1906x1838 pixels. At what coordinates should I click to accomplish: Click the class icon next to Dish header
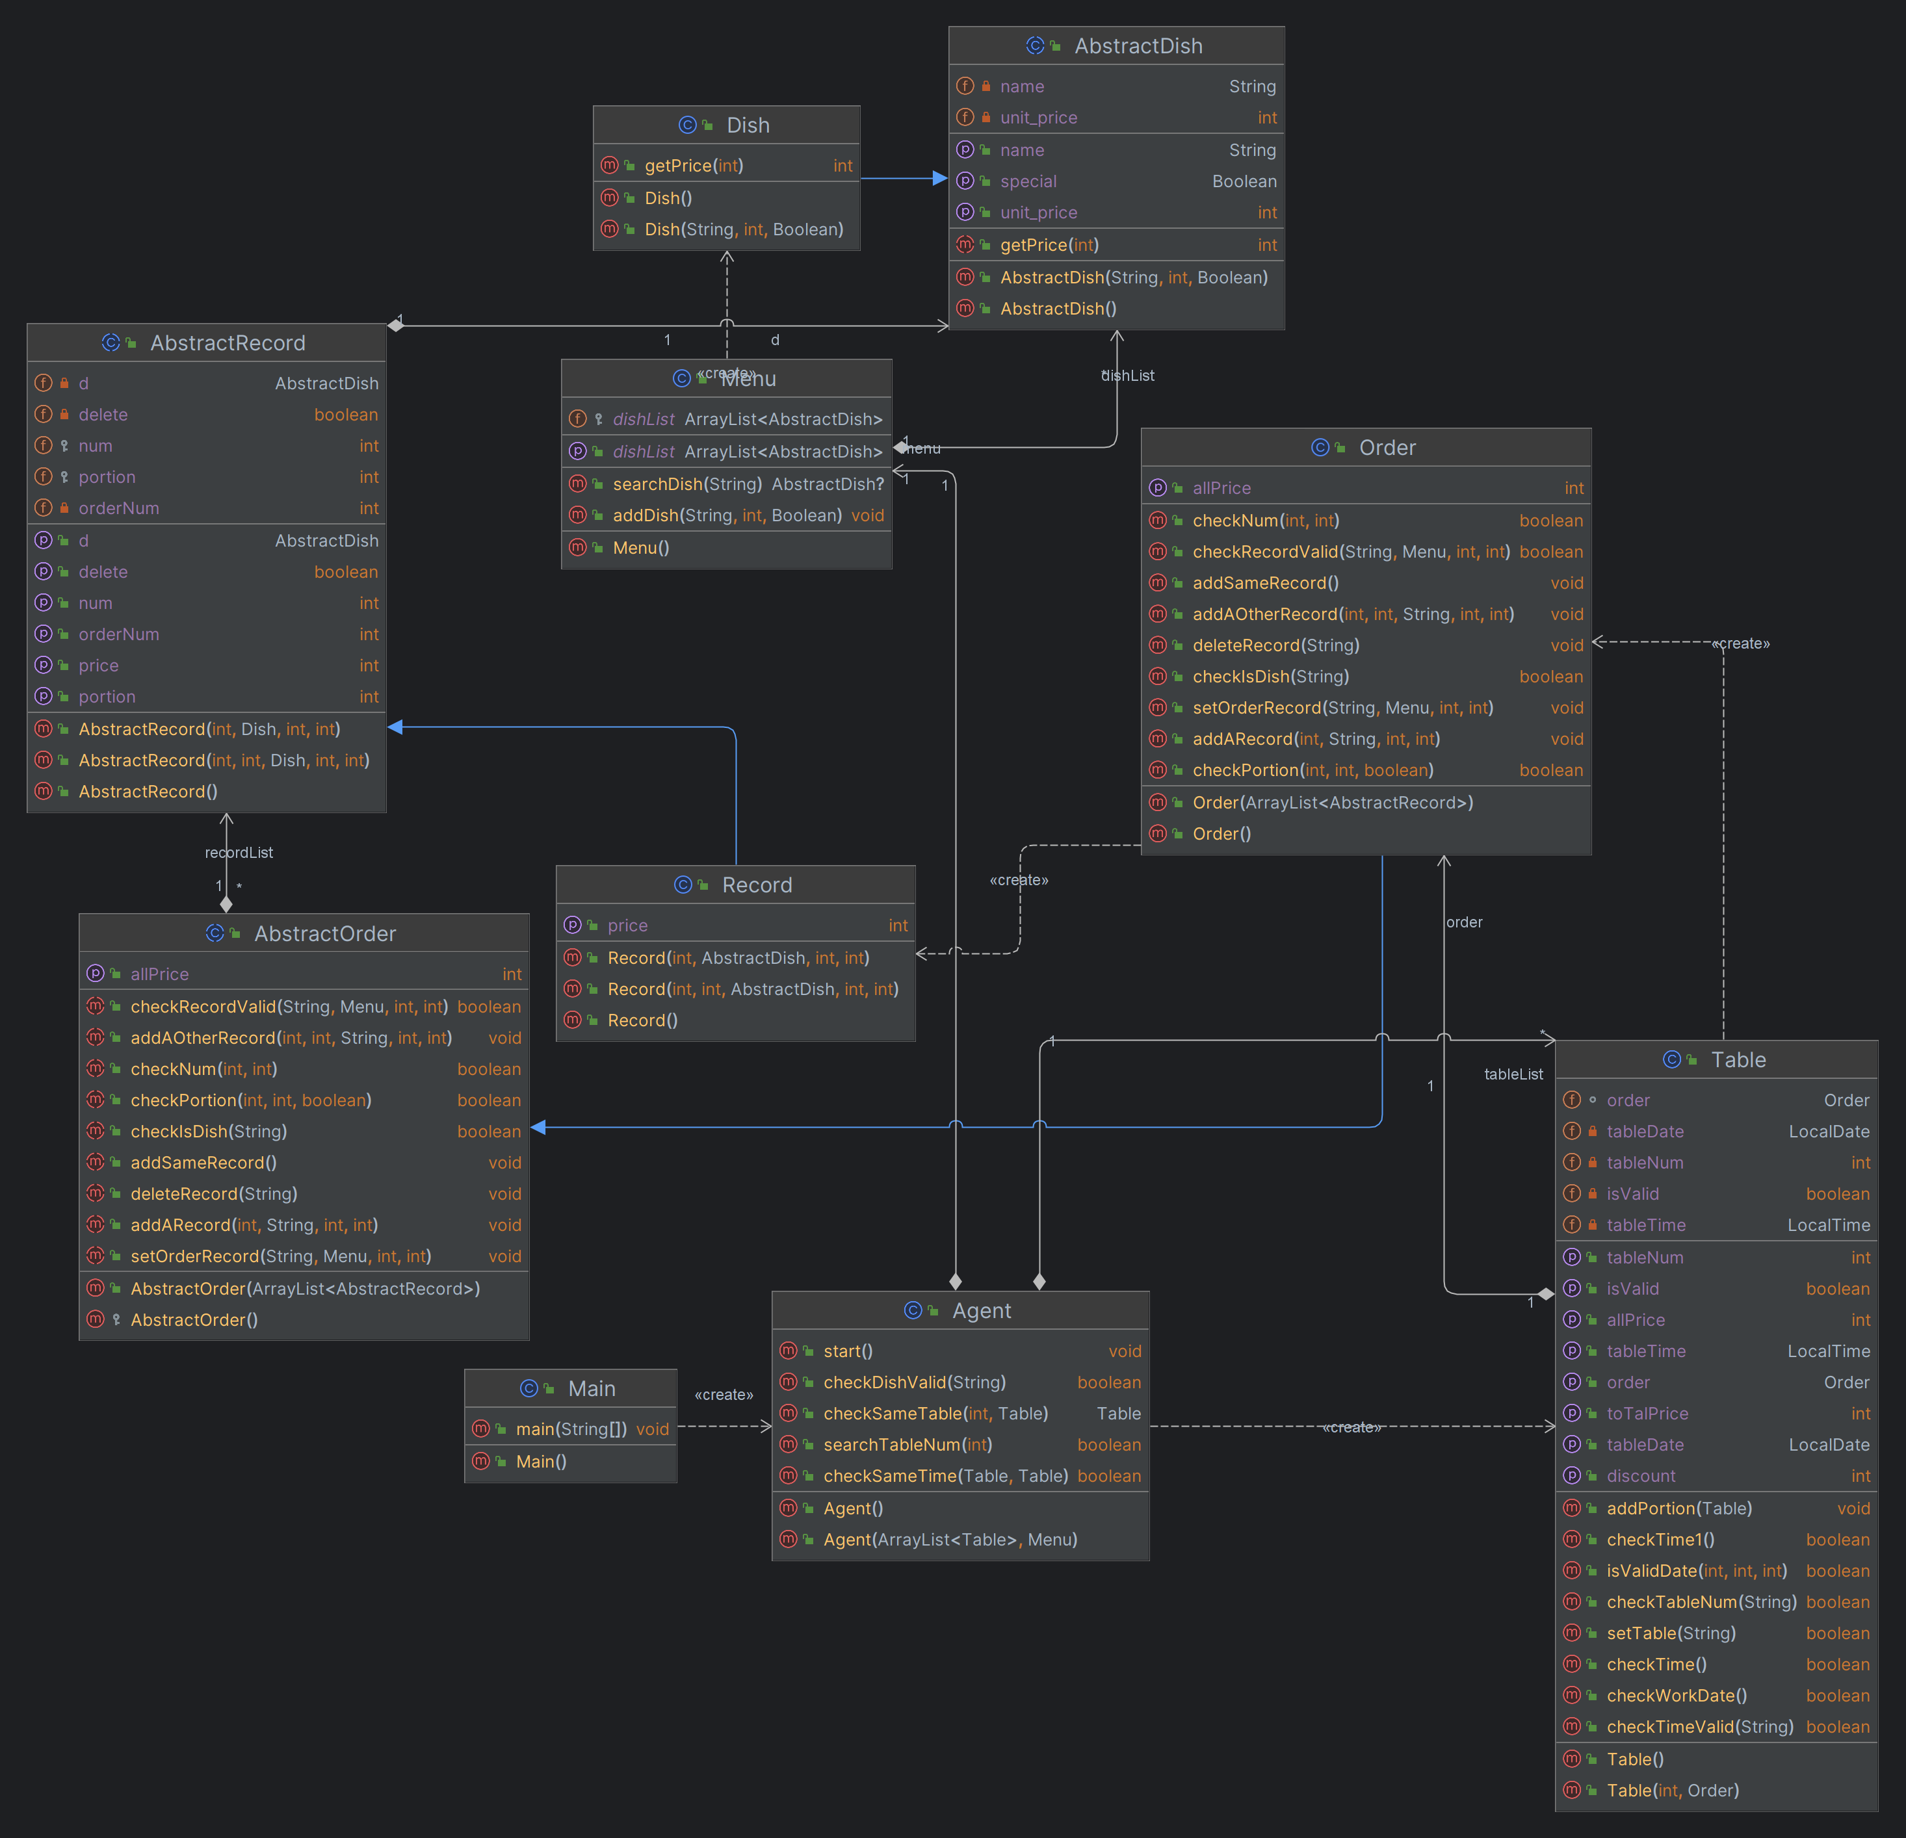click(688, 125)
